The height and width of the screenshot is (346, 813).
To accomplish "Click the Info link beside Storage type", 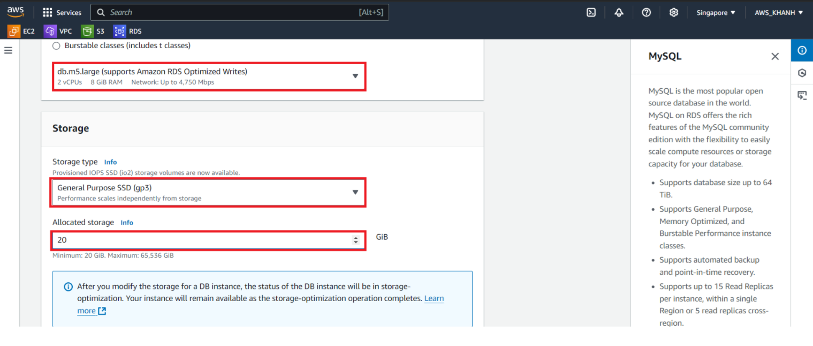I will click(x=110, y=162).
